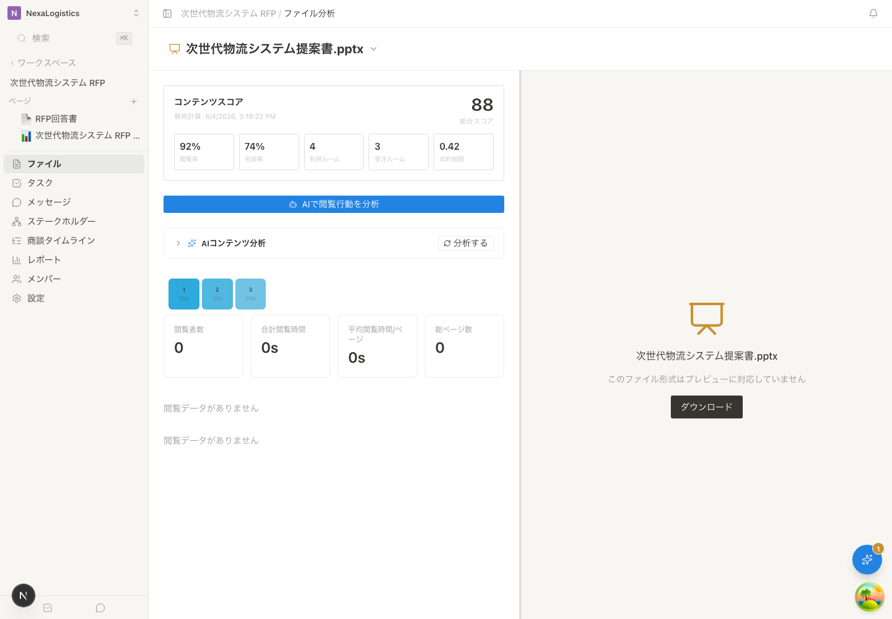Add a new page with plus icon
Viewport: 892px width, 619px height.
[x=134, y=102]
